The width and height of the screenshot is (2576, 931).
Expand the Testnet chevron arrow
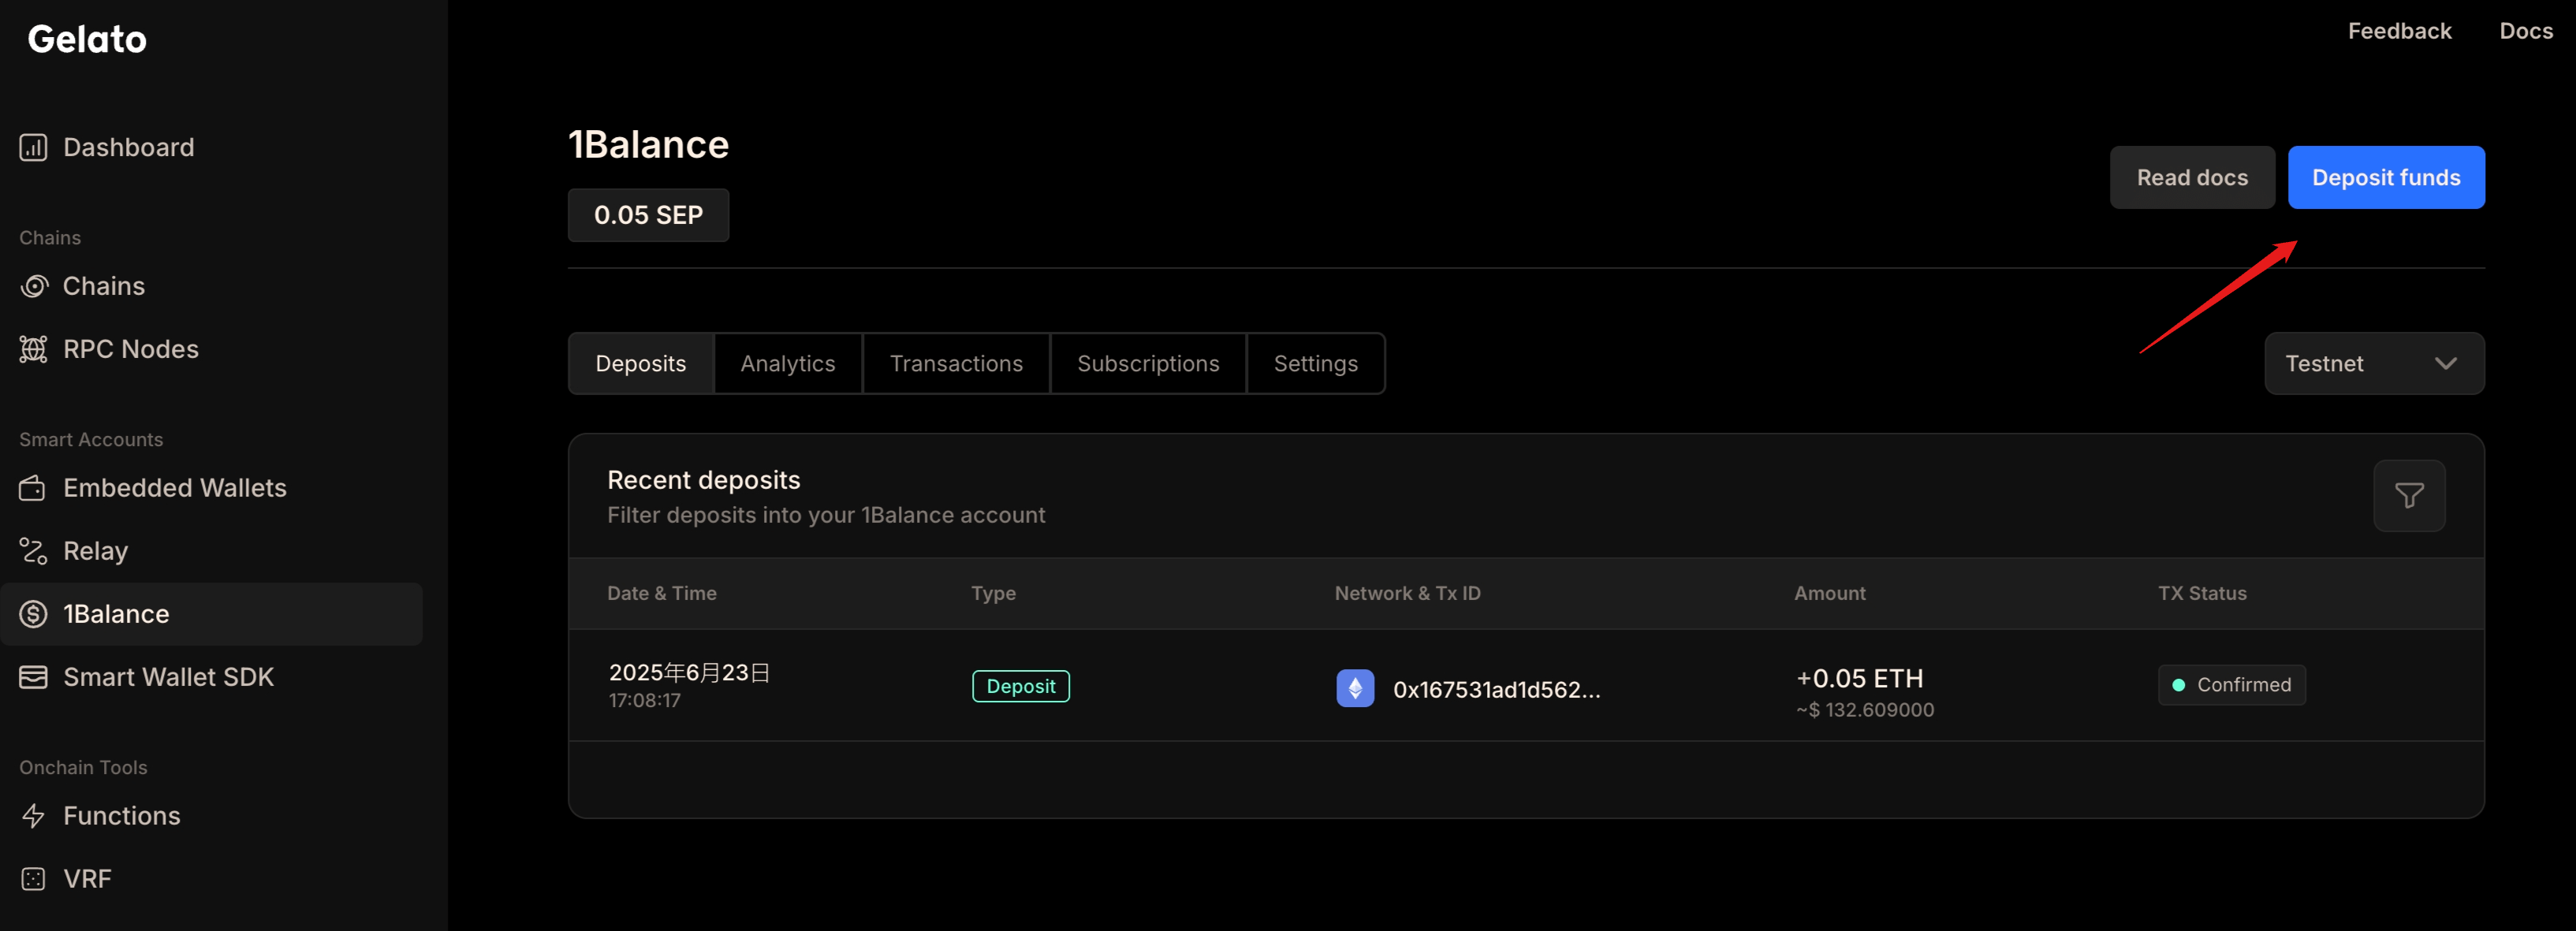coord(2447,363)
